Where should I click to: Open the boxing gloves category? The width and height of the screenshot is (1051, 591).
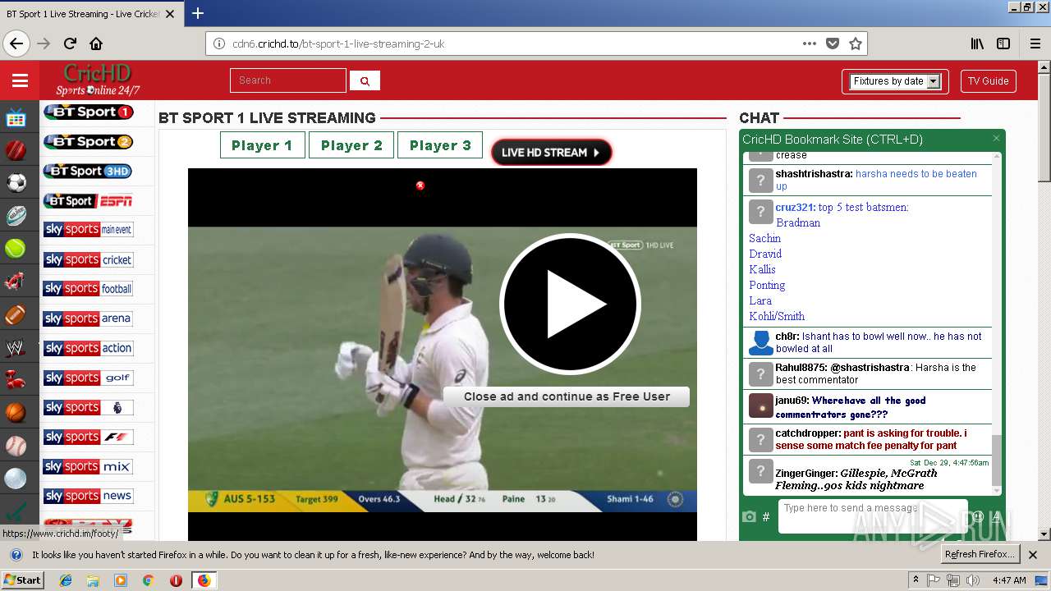pos(16,380)
